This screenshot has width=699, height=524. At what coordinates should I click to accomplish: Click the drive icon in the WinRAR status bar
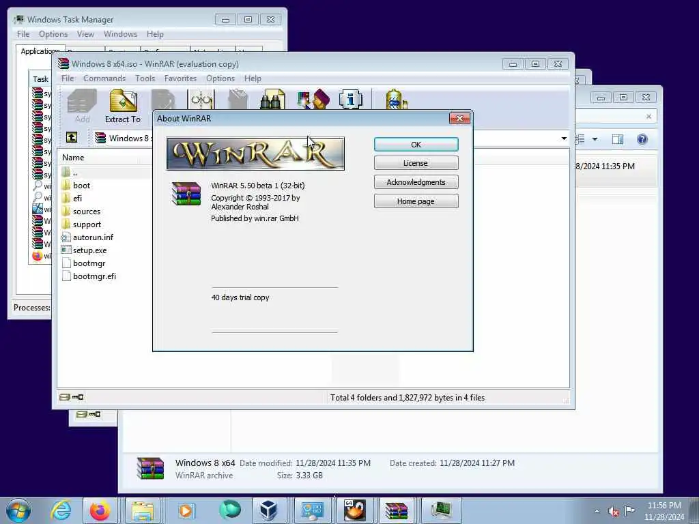[x=65, y=397]
